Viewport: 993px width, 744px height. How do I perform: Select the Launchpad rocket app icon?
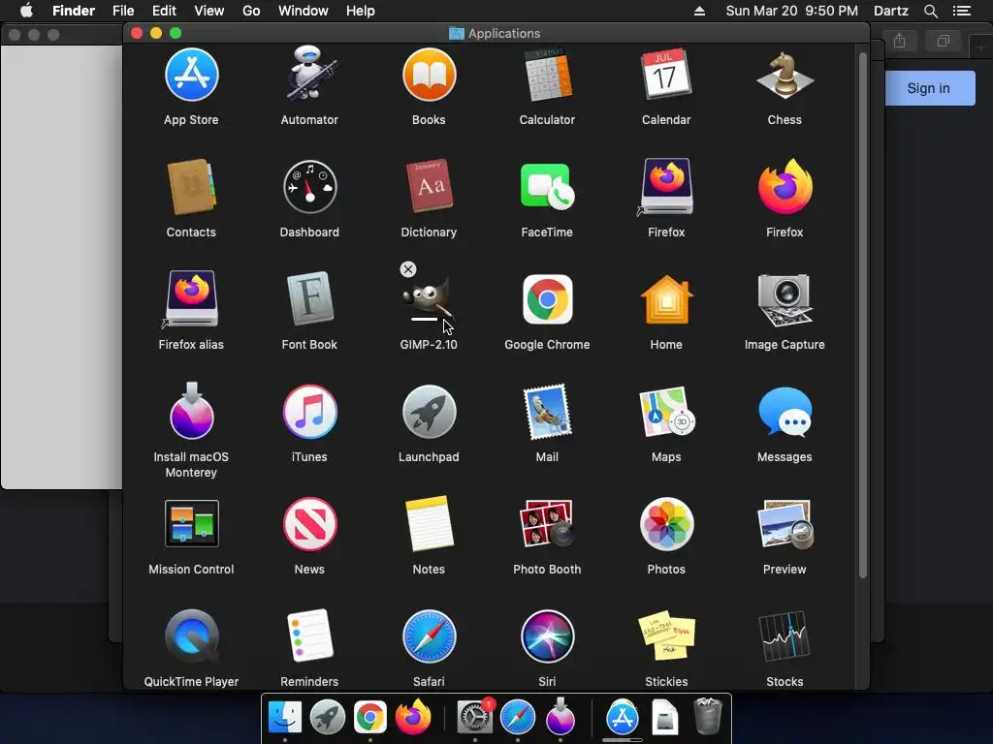coord(429,412)
